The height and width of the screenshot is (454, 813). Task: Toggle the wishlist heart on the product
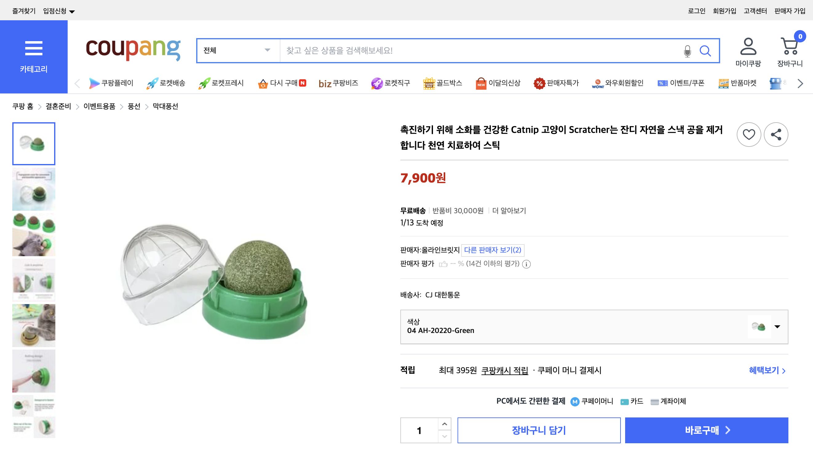point(749,134)
